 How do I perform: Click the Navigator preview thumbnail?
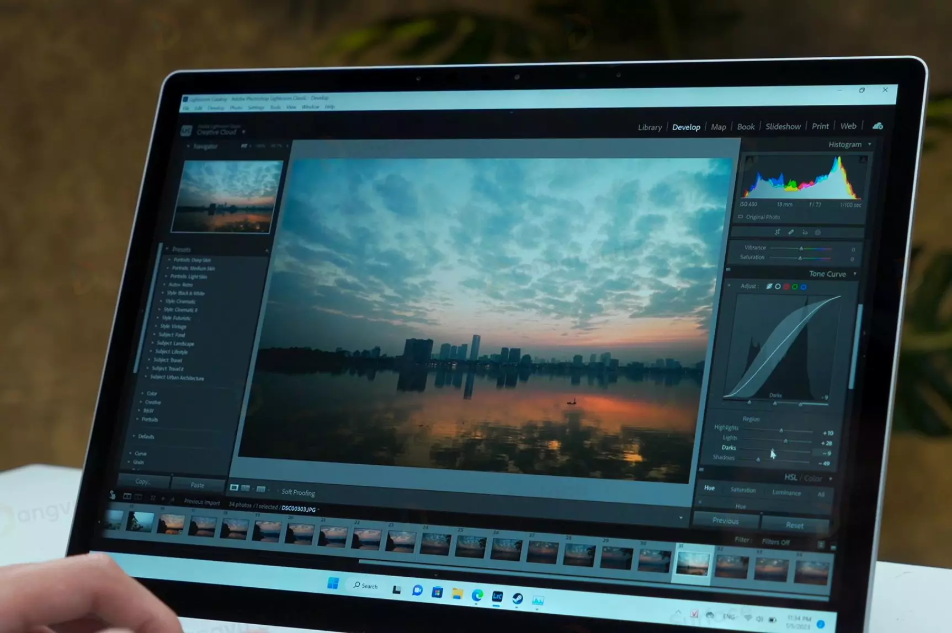[x=227, y=196]
